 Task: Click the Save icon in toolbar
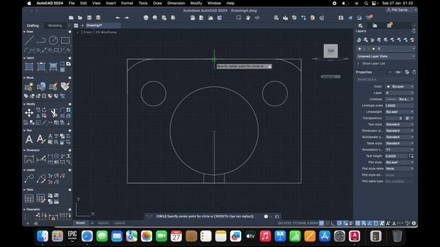pos(89,18)
